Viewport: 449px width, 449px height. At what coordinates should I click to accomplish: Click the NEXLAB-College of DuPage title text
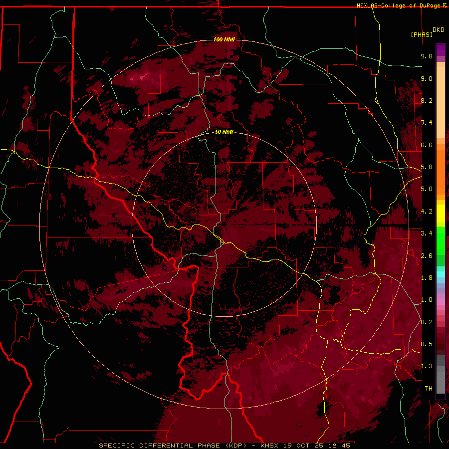point(399,5)
